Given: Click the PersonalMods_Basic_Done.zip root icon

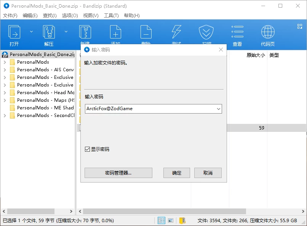Looking at the screenshot, I should click(5, 54).
